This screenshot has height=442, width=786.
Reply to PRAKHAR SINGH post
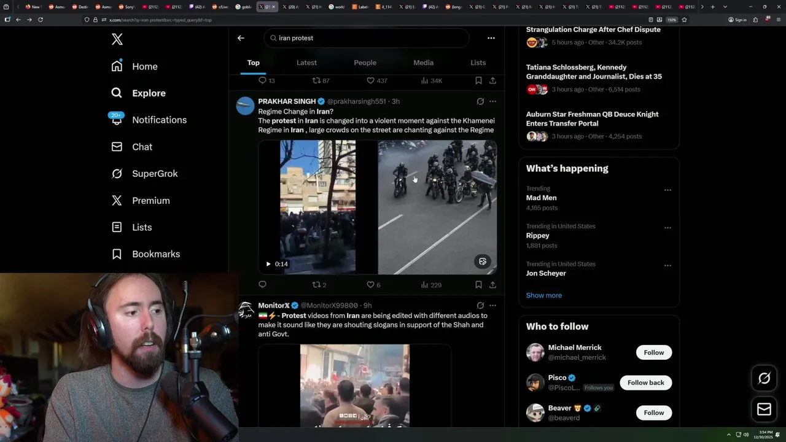[262, 285]
